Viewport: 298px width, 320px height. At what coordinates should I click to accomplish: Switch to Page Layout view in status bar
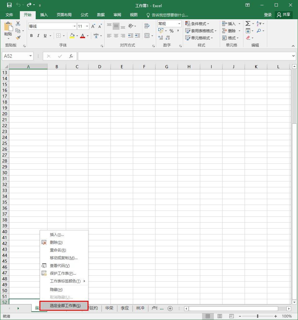tap(219, 316)
